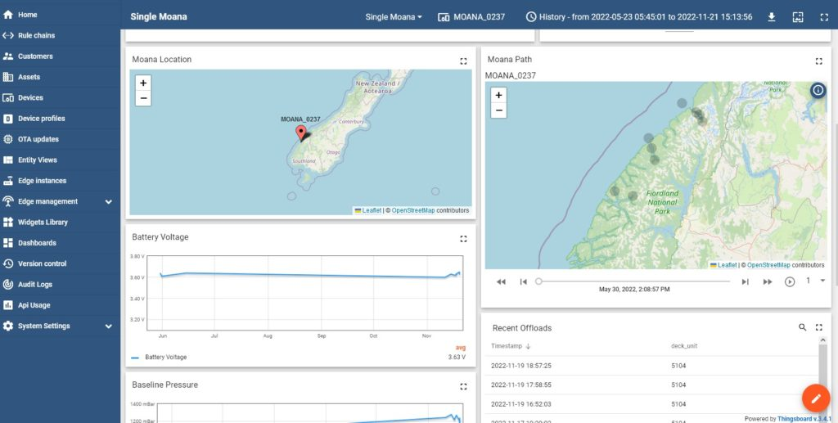
Task: Expand the Edge management submenu chevron
Action: (109, 202)
